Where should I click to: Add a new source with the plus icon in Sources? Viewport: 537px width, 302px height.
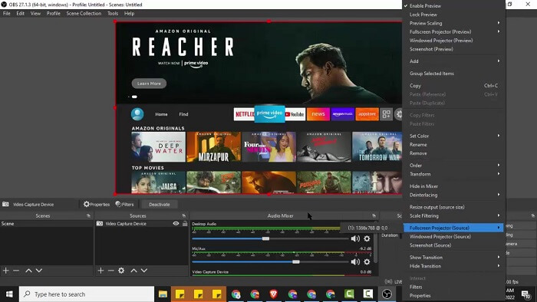click(100, 271)
